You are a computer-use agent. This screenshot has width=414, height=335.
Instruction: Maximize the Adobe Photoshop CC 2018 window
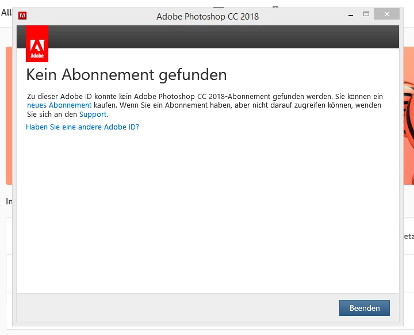pos(366,14)
